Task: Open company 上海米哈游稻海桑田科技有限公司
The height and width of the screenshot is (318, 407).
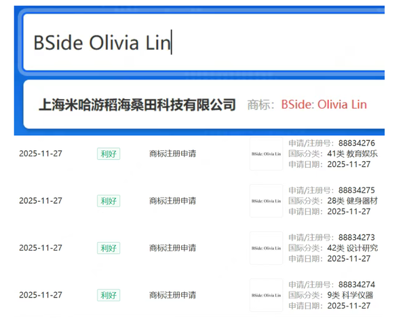Action: (137, 105)
